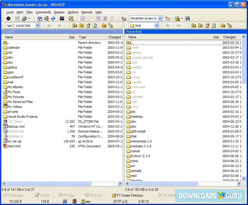Screen dimensions: 248x205
Task: Click remote panel scroll down arrow
Action: click(244, 178)
